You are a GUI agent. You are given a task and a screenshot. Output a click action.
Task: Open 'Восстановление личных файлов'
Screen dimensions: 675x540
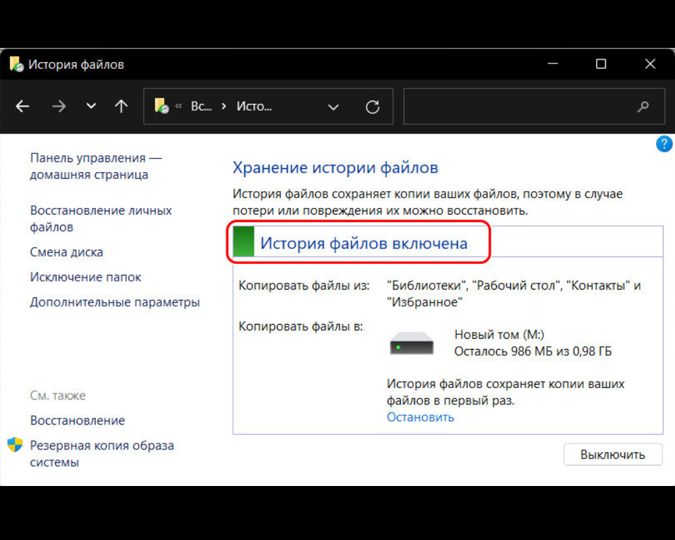pyautogui.click(x=101, y=219)
